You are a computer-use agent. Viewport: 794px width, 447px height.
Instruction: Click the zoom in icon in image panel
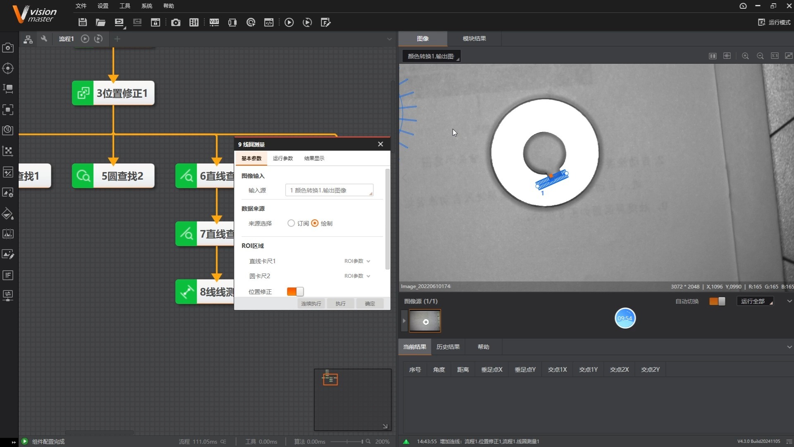[x=745, y=56]
